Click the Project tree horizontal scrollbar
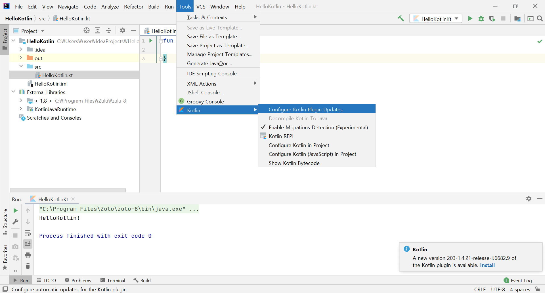545x293 pixels. coord(68,190)
